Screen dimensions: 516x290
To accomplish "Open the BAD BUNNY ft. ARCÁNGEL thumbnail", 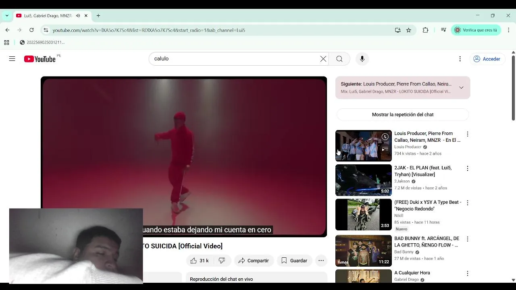I will pos(363,251).
